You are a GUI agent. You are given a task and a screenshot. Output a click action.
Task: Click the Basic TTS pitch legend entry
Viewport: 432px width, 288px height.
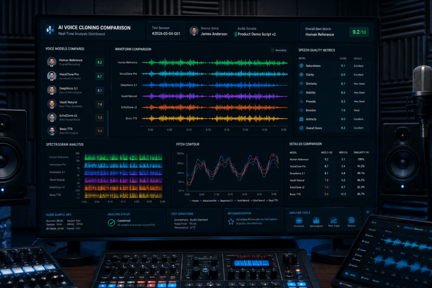coord(272,201)
